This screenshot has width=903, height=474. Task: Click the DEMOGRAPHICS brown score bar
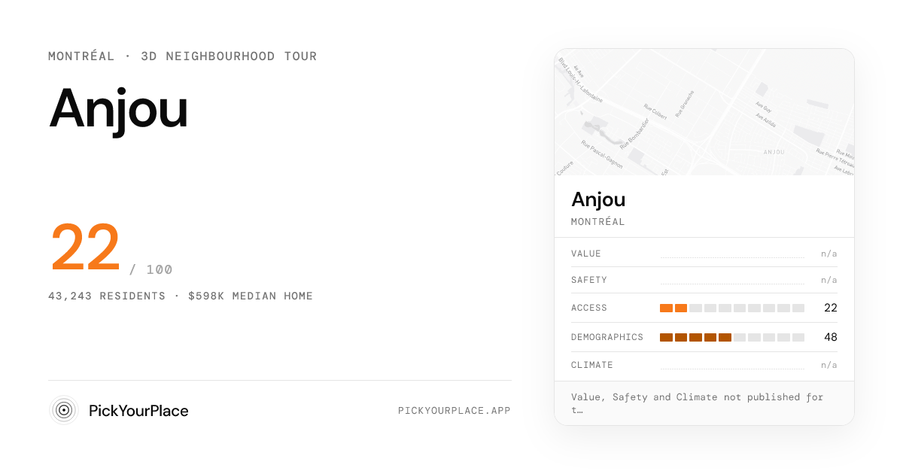point(732,337)
